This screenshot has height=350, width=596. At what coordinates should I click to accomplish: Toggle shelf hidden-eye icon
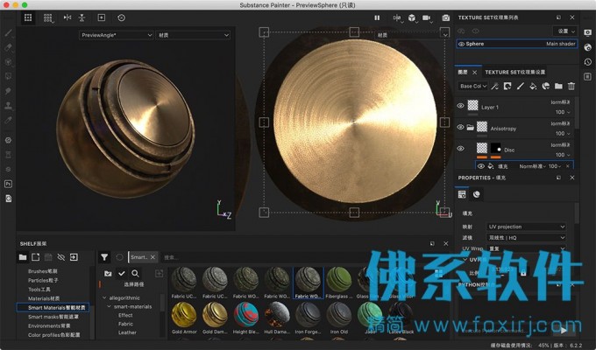point(60,257)
